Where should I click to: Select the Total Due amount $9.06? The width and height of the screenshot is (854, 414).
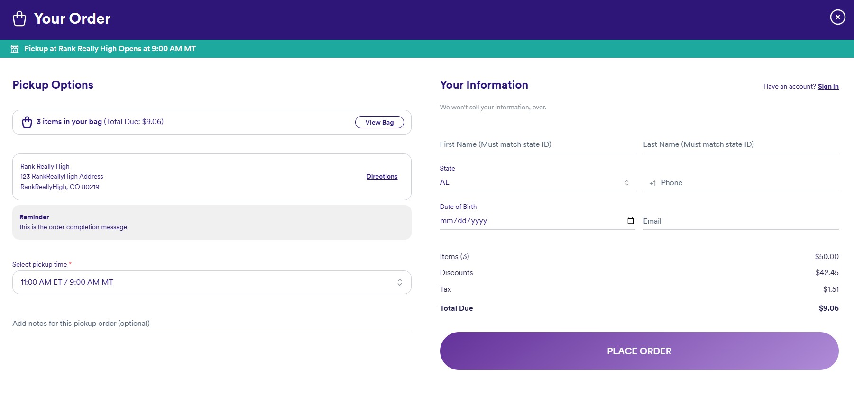pyautogui.click(x=828, y=308)
